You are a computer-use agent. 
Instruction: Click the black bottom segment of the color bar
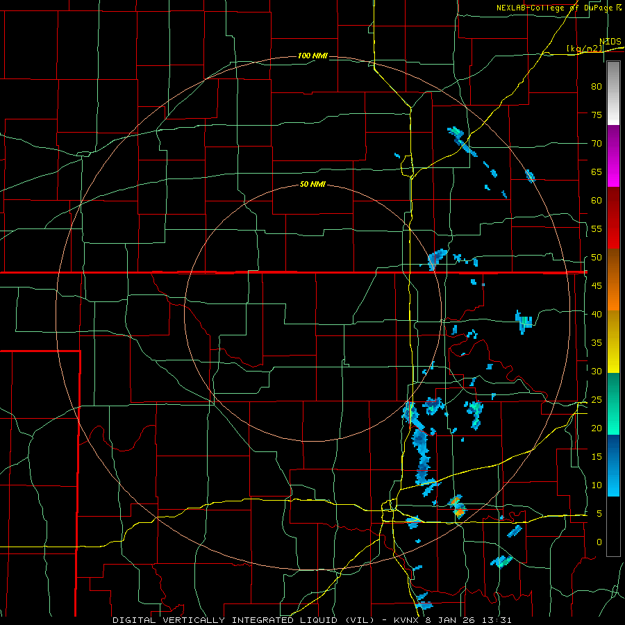(613, 526)
